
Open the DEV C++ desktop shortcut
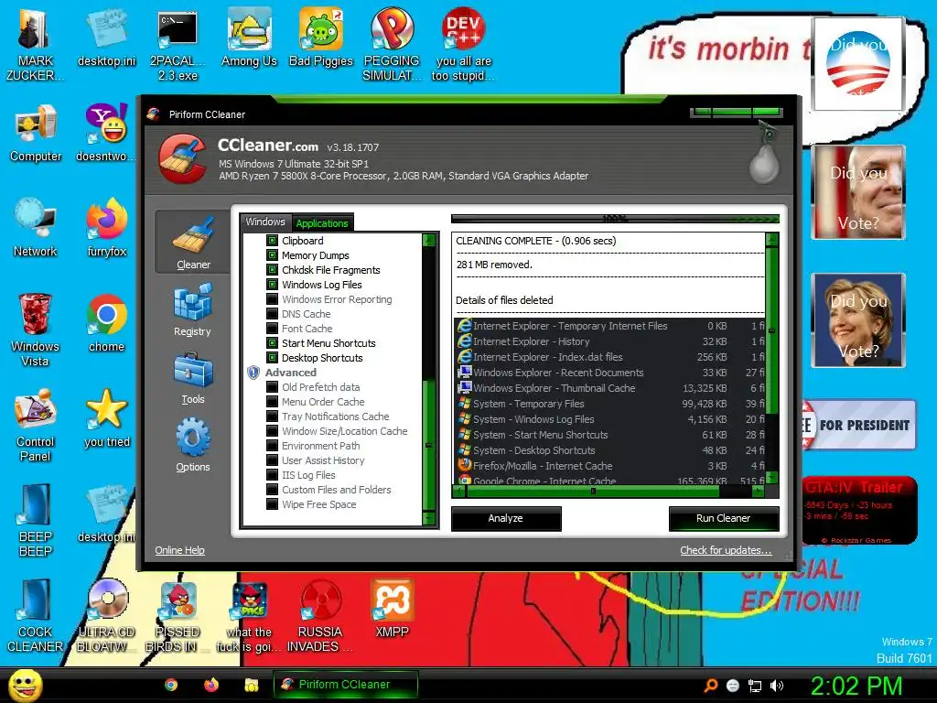click(463, 45)
